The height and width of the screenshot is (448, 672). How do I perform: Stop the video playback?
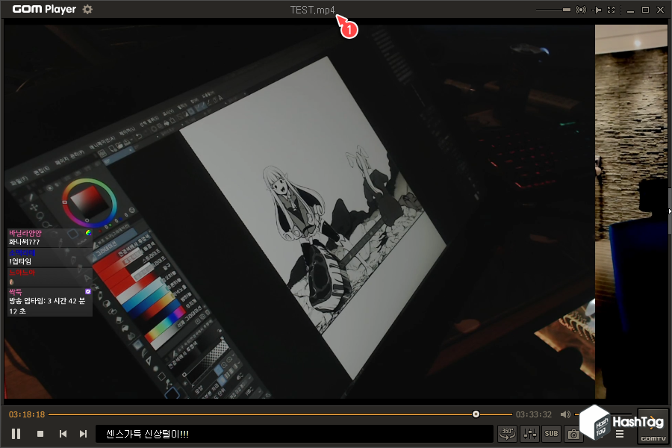pyautogui.click(x=40, y=434)
